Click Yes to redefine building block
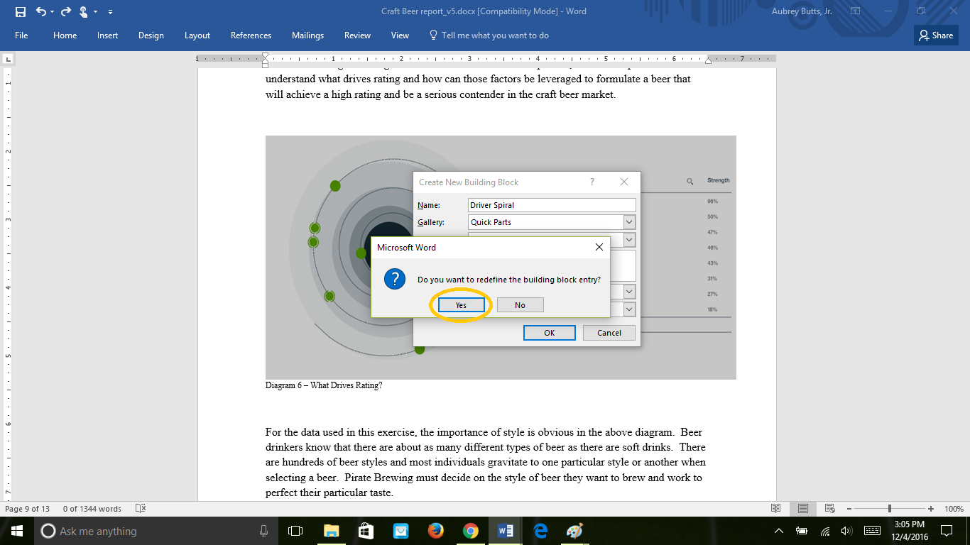 [461, 305]
